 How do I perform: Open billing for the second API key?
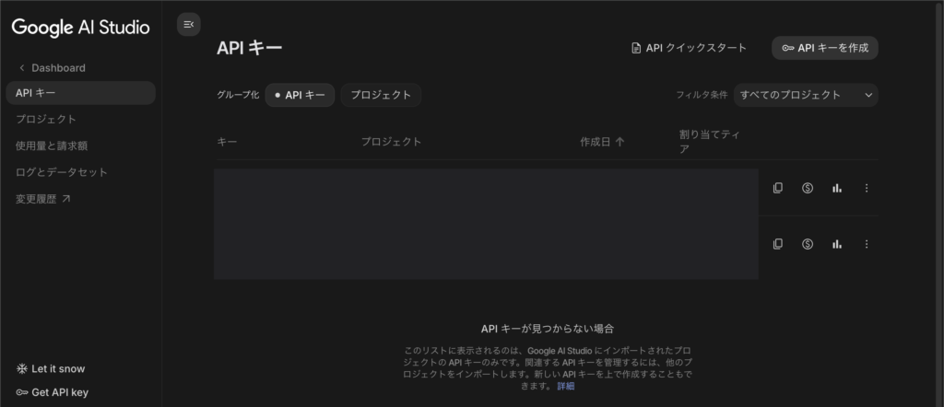point(808,244)
